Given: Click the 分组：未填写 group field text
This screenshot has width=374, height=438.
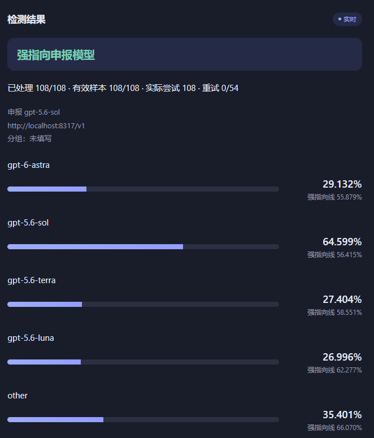Looking at the screenshot, I should 29,138.
